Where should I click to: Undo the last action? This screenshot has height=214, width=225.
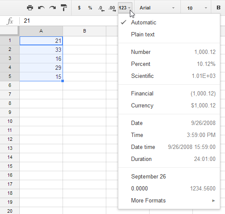(x=41, y=8)
